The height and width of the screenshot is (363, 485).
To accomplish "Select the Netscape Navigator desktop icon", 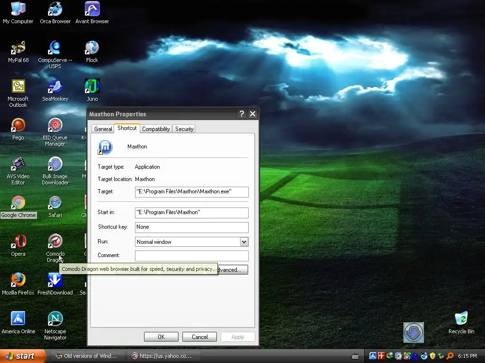I will [55, 326].
